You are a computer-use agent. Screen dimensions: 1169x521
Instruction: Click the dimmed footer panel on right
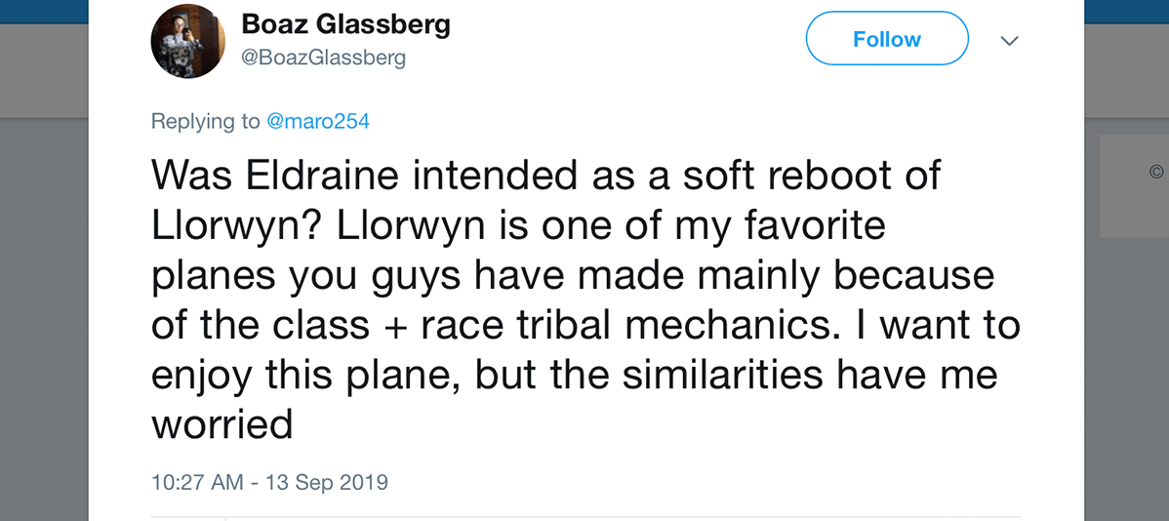pos(1134,186)
